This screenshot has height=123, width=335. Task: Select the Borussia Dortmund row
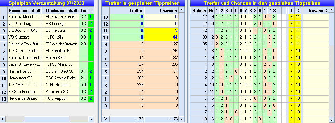pyautogui.click(x=47, y=58)
